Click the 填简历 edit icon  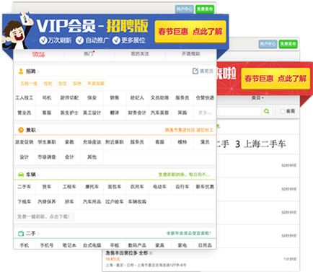point(195,71)
